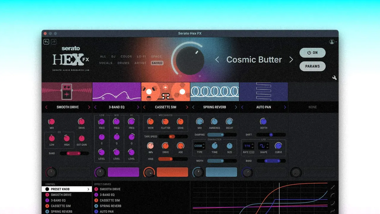The height and width of the screenshot is (214, 380).
Task: Select the DJ preset category
Action: point(113,56)
